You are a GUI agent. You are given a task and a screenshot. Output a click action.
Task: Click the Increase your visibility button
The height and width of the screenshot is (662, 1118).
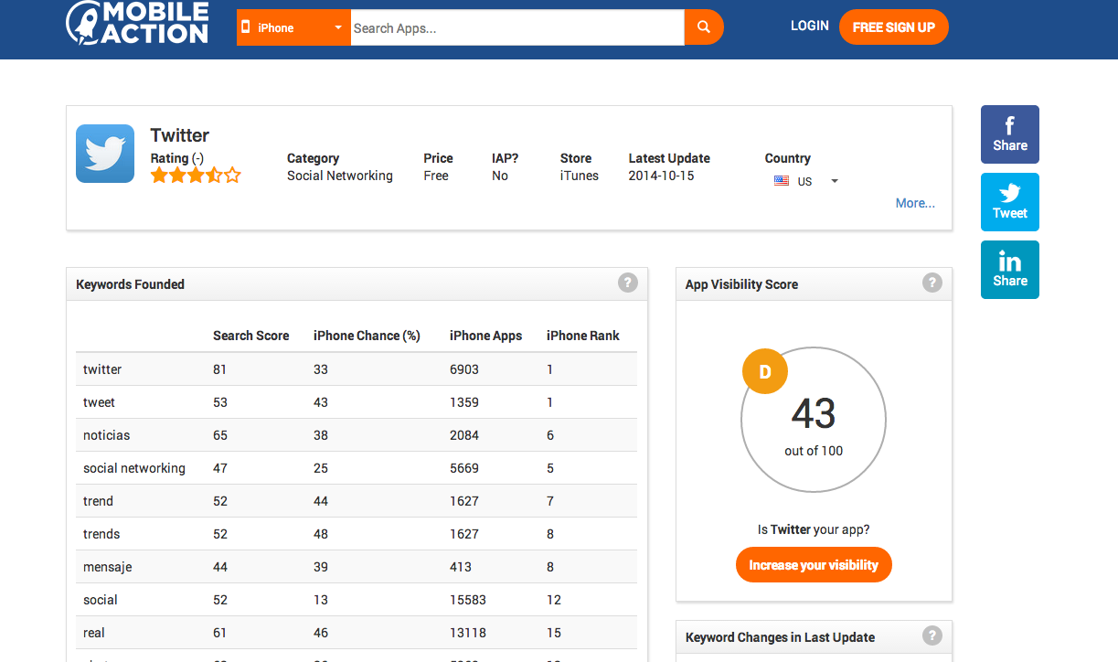(x=813, y=565)
